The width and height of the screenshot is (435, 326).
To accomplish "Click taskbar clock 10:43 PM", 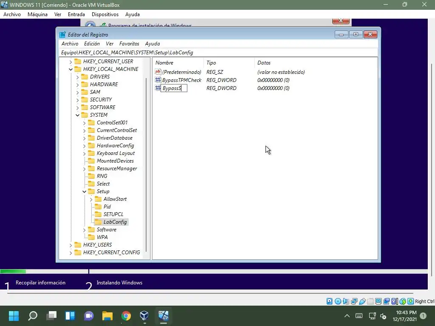I will click(406, 312).
